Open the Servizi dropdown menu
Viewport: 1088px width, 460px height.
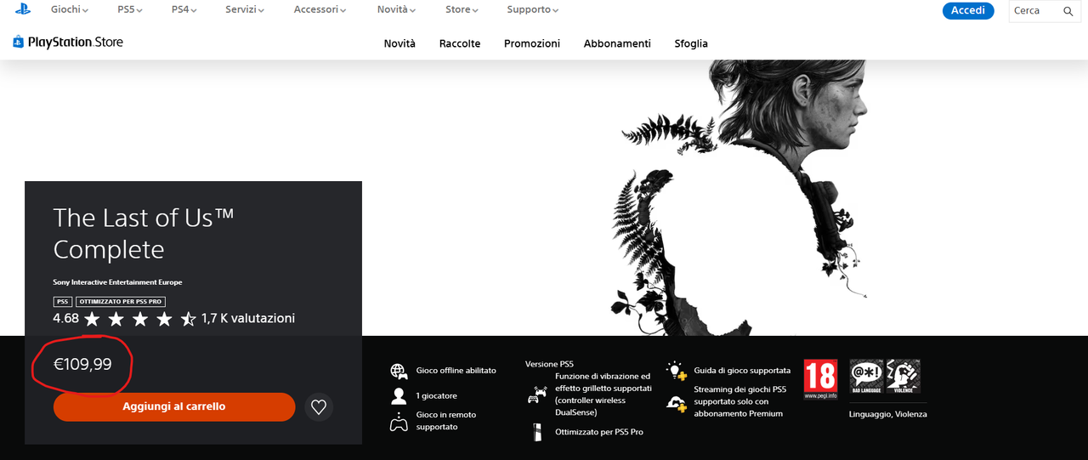(245, 9)
